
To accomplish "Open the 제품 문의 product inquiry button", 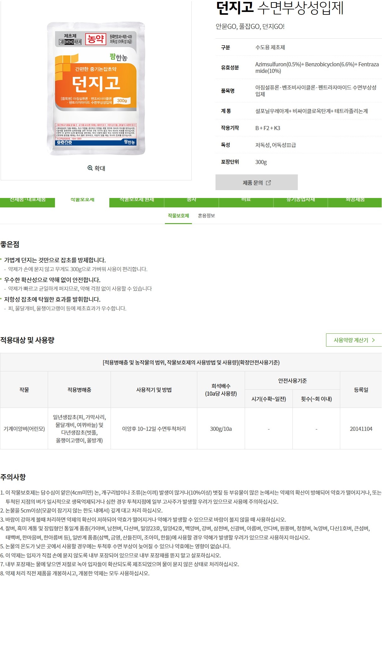I will [257, 182].
